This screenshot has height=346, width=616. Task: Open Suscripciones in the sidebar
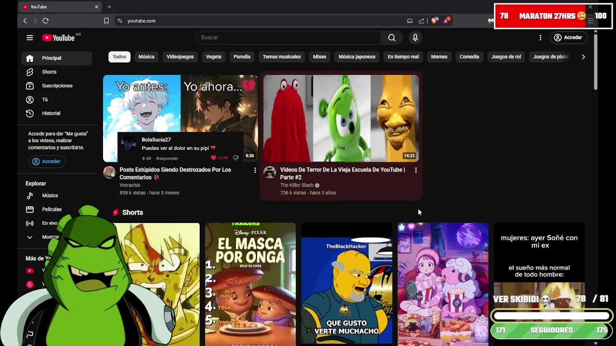[57, 86]
